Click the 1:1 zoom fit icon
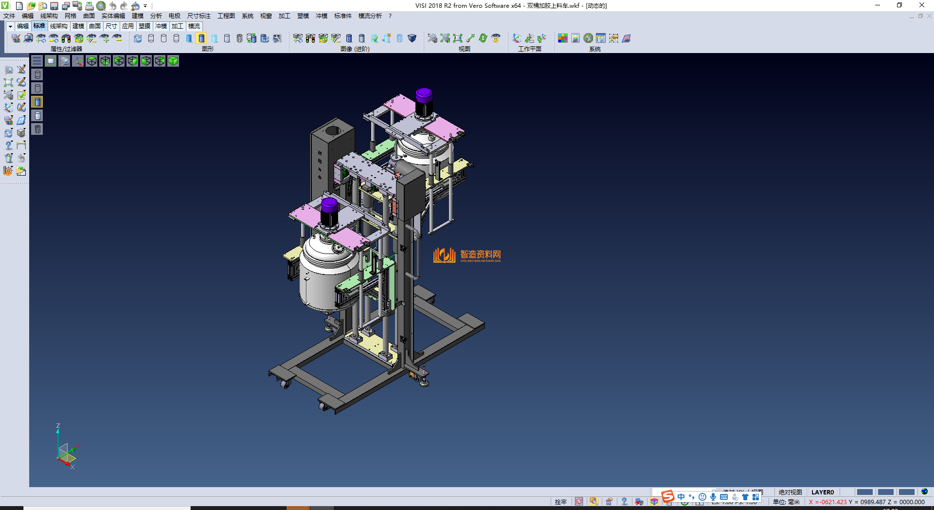The image size is (934, 510). (458, 38)
